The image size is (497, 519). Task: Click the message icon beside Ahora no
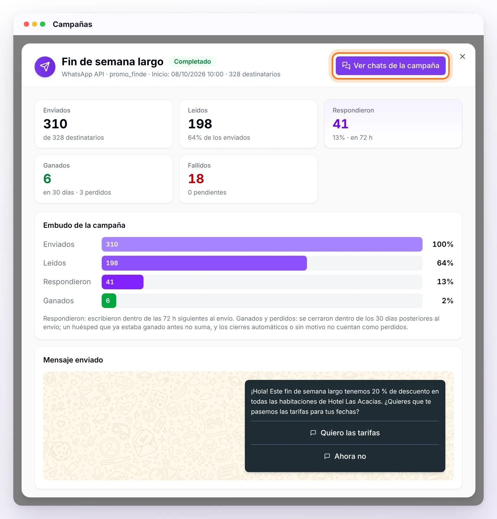327,456
